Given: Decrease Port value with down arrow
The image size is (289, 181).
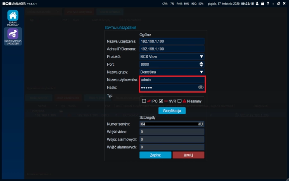Looking at the screenshot, I should tap(201, 66).
